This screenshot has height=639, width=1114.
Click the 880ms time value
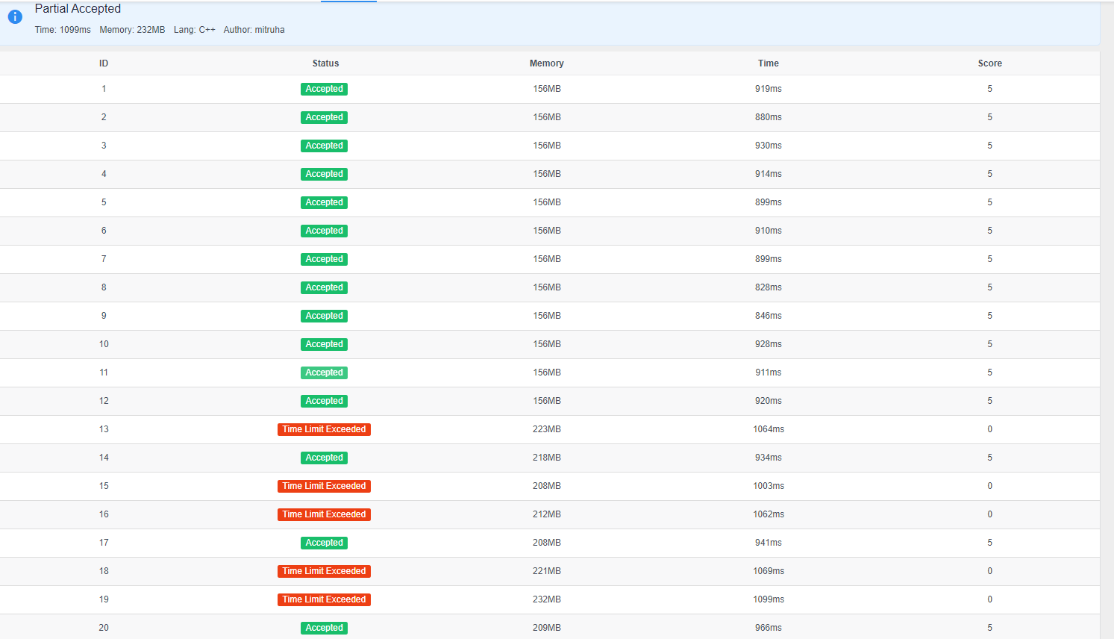[769, 117]
